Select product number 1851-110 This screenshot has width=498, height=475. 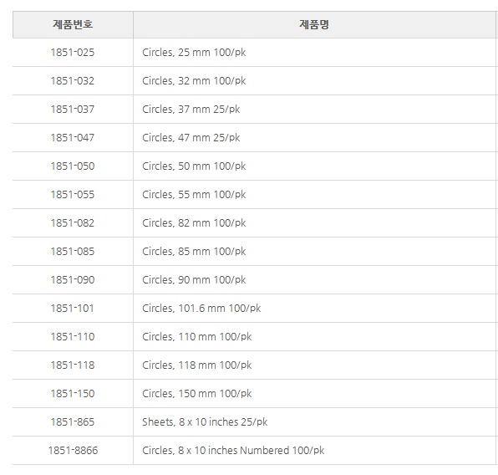(73, 337)
